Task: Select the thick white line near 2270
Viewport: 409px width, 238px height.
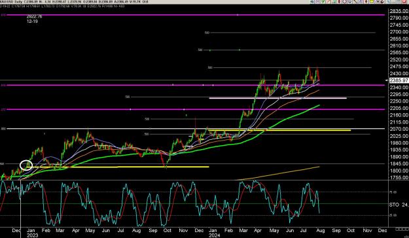Action: pyautogui.click(x=278, y=98)
